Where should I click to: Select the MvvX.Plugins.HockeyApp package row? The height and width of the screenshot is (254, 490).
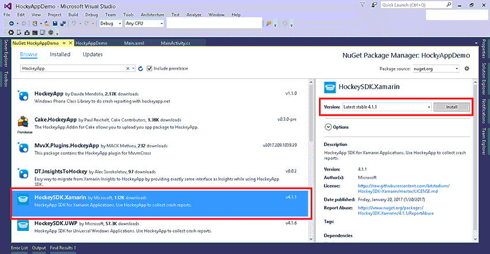(160, 151)
